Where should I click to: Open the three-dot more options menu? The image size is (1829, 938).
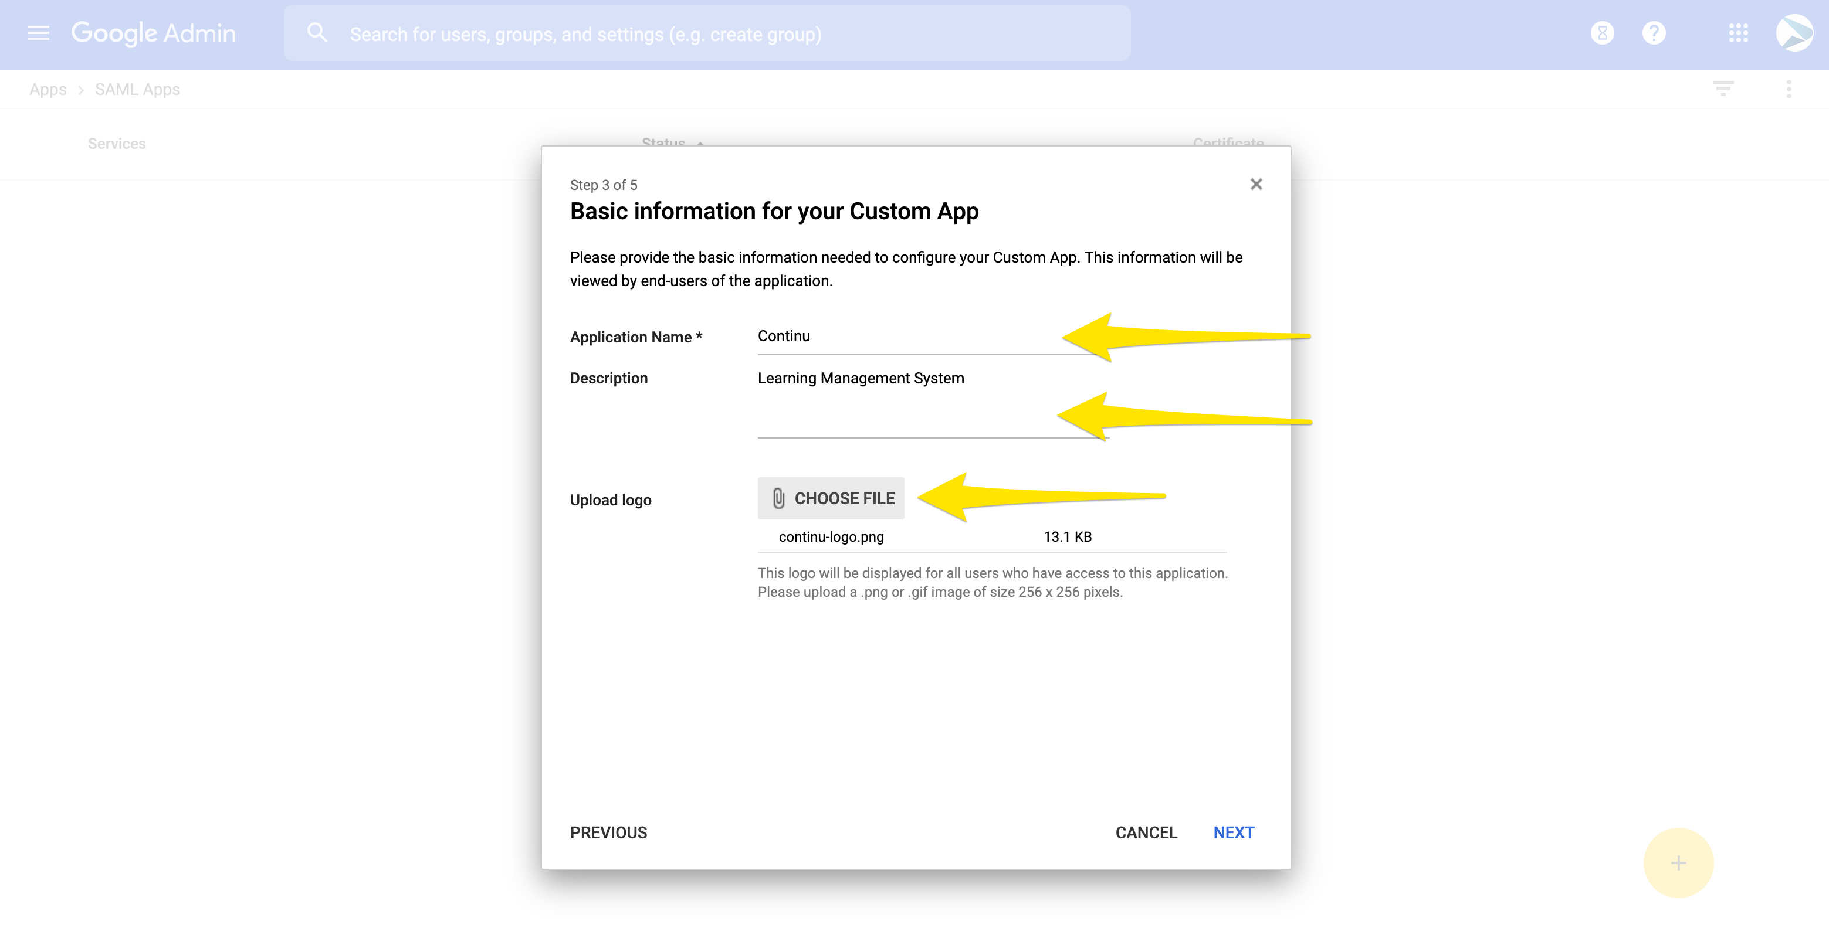tap(1789, 89)
